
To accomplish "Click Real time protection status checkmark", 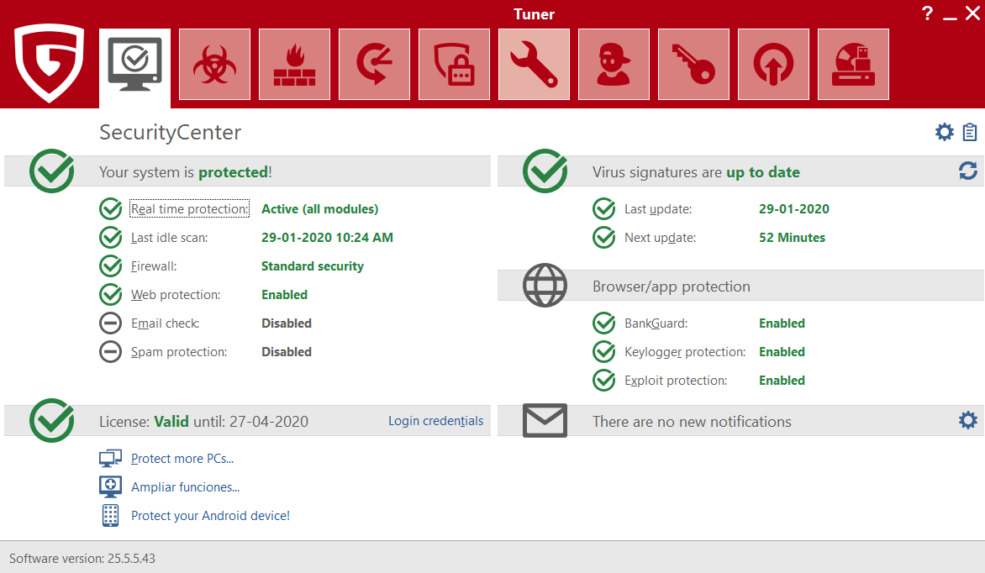I will coord(111,208).
